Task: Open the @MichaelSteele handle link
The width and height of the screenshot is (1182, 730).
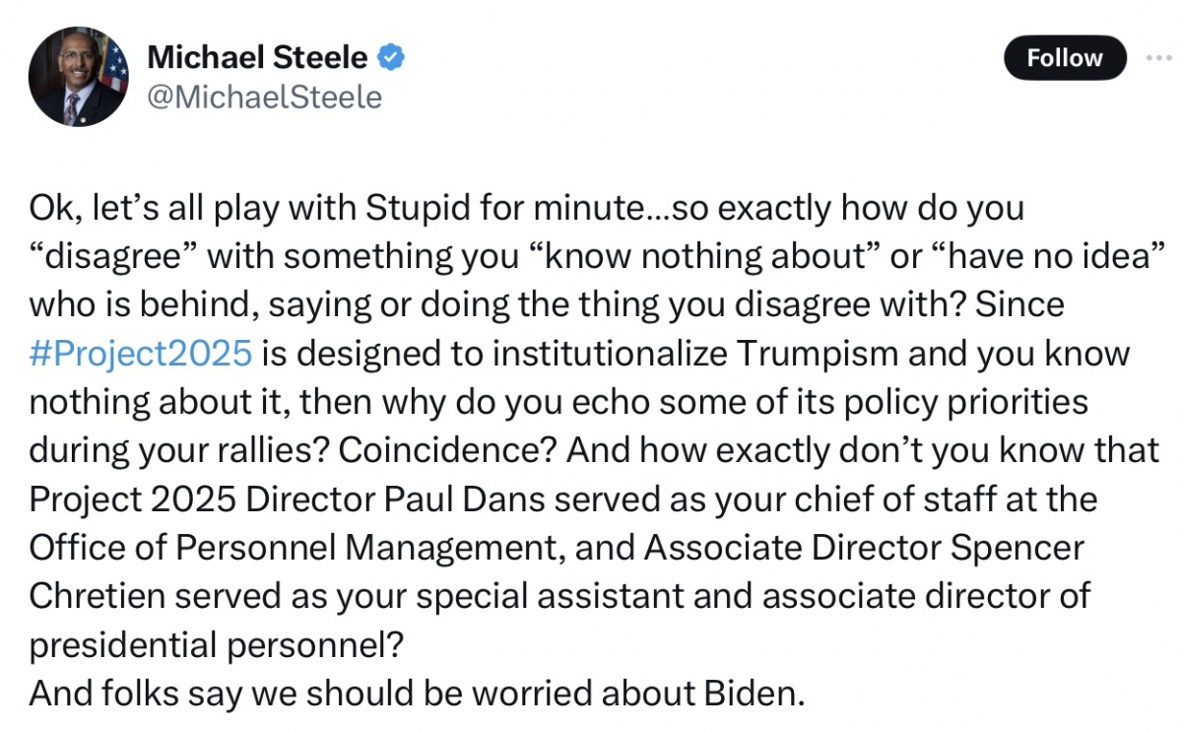Action: pyautogui.click(x=264, y=98)
